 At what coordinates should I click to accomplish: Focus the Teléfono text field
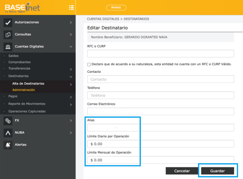coord(160,96)
